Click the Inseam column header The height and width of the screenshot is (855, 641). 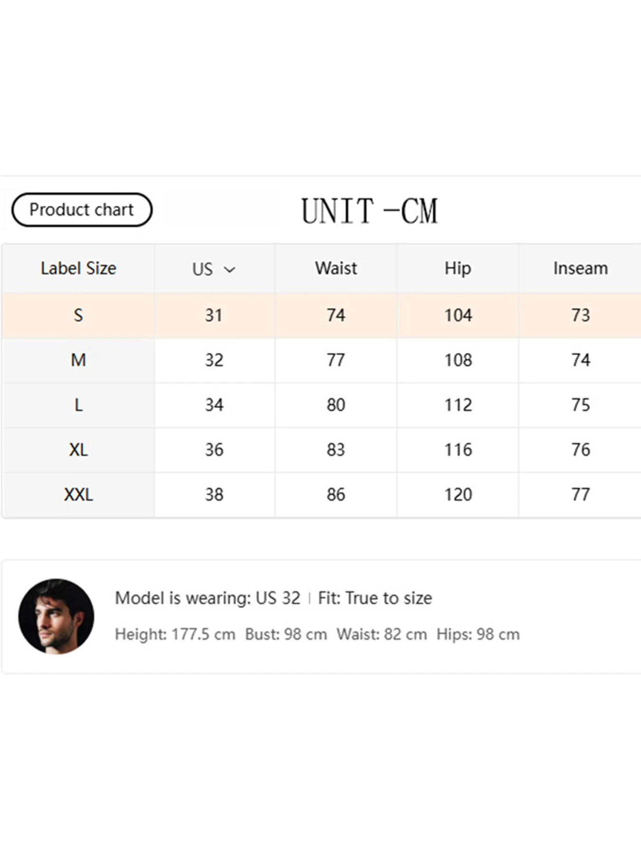tap(580, 268)
